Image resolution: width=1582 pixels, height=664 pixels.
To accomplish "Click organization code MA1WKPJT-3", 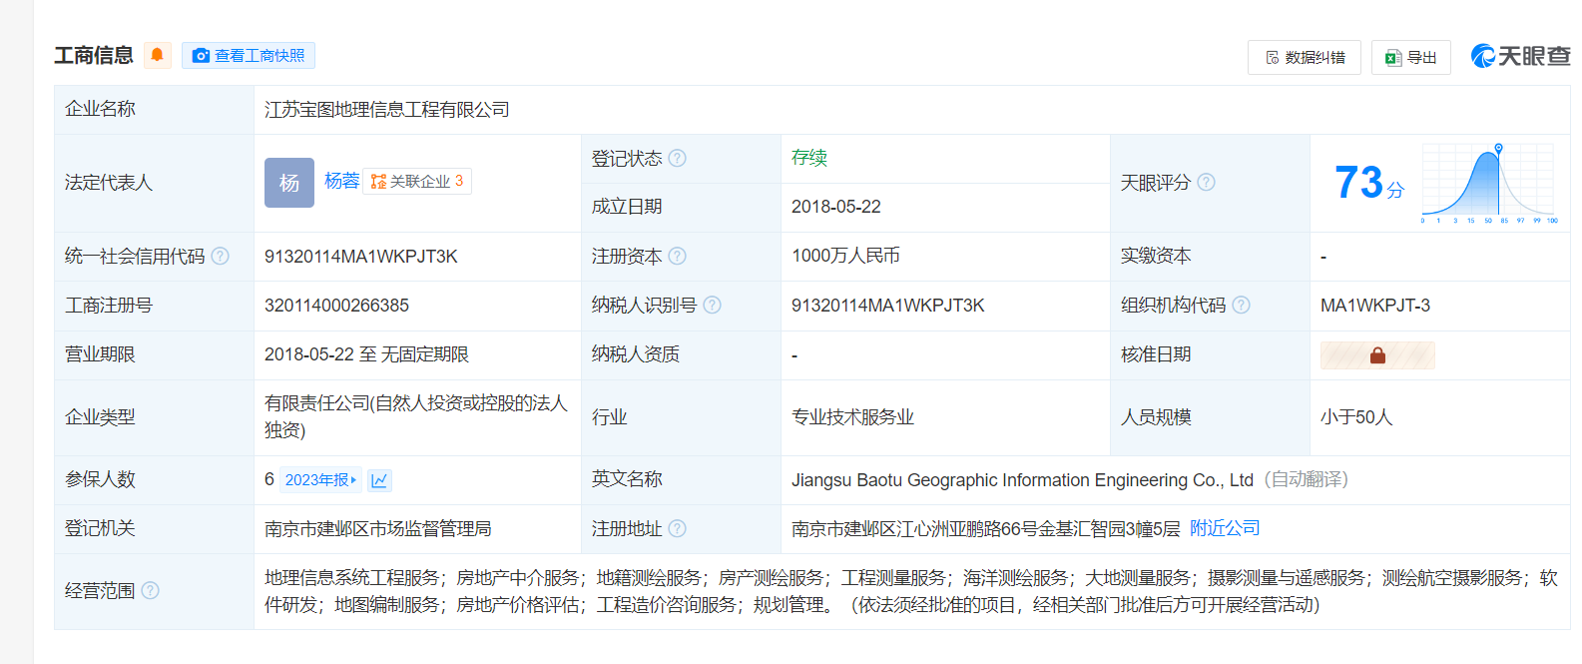I will click(1375, 306).
